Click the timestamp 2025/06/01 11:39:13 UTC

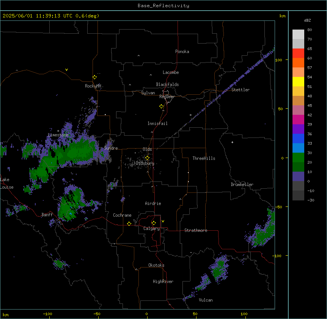37,16
